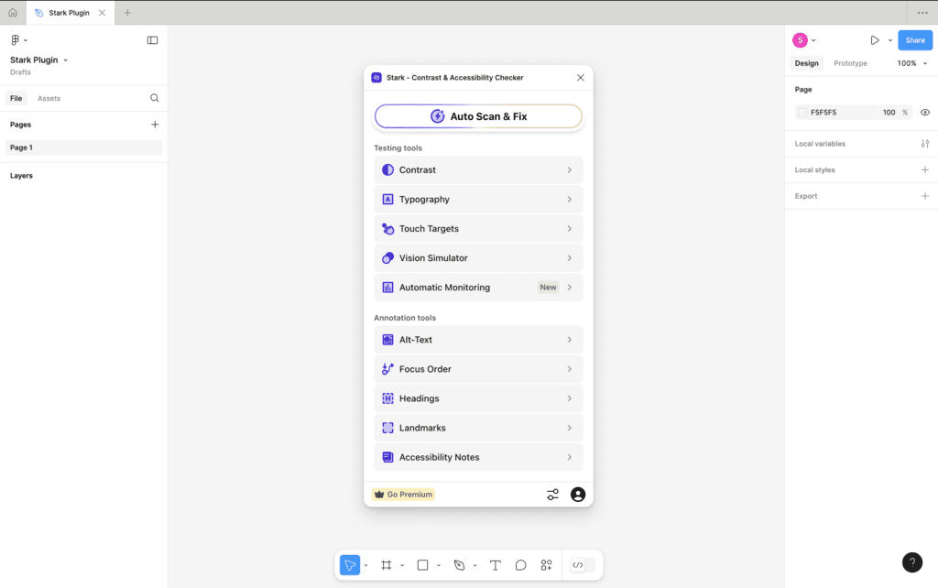Switch to the Assets tab
Image resolution: width=938 pixels, height=588 pixels.
pyautogui.click(x=49, y=98)
